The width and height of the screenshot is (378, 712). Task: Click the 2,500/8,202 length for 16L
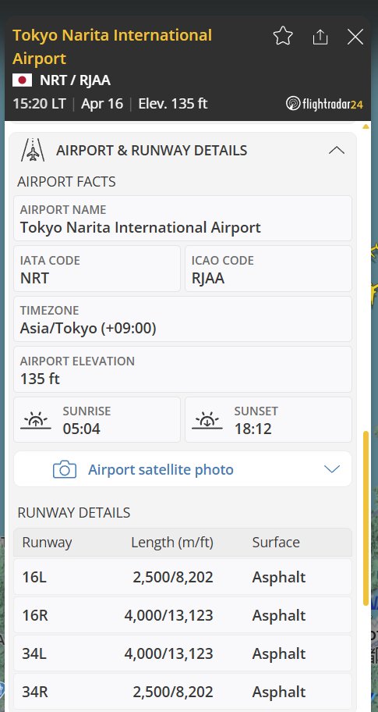tap(173, 577)
